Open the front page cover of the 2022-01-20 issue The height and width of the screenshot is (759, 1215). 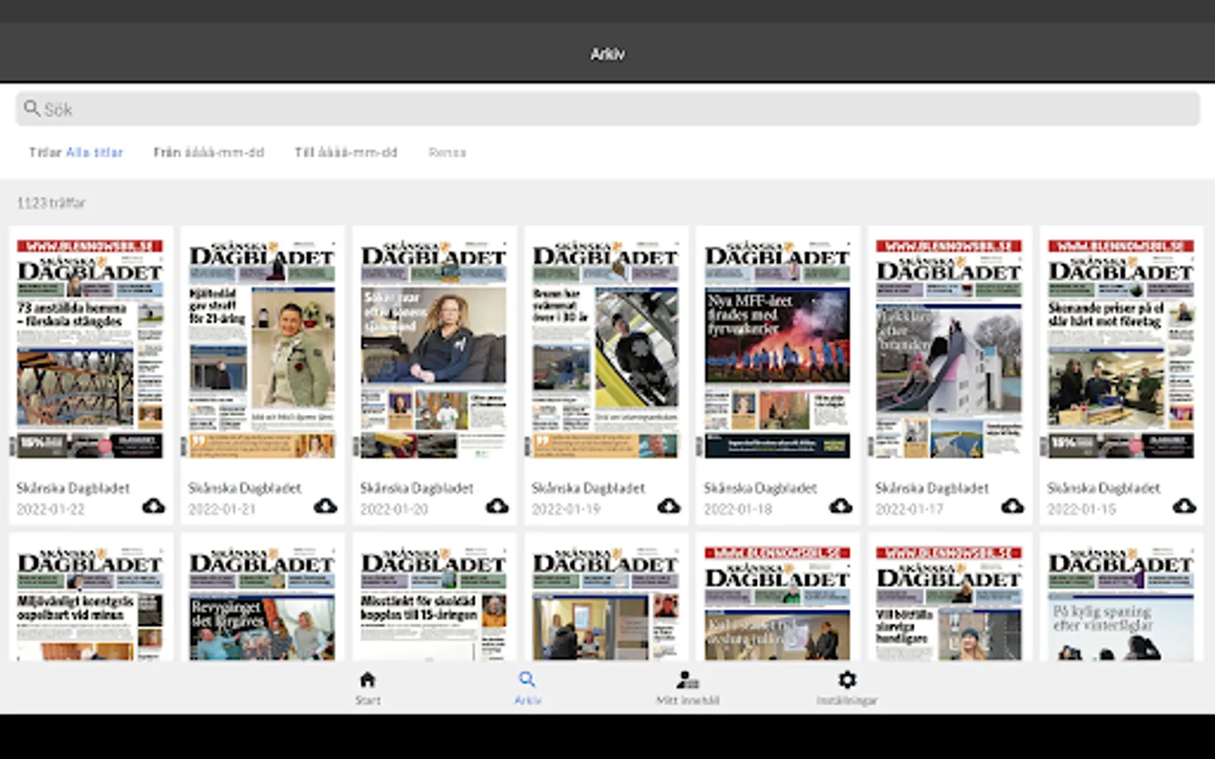pyautogui.click(x=434, y=348)
